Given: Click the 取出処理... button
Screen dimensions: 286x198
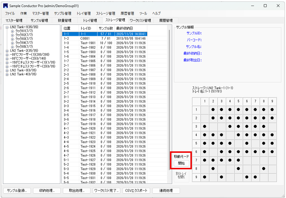Looking at the screenshot, I should [77, 190].
